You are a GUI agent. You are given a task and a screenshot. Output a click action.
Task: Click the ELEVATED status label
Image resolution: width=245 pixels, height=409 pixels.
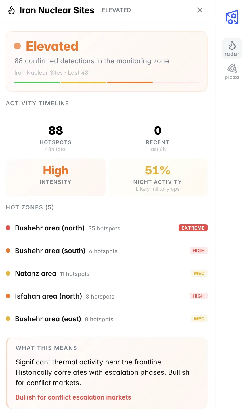click(x=116, y=10)
